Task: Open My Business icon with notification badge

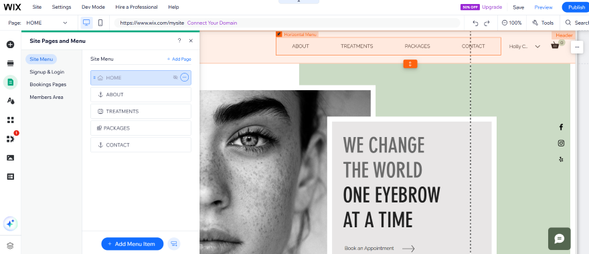Action: click(11, 139)
